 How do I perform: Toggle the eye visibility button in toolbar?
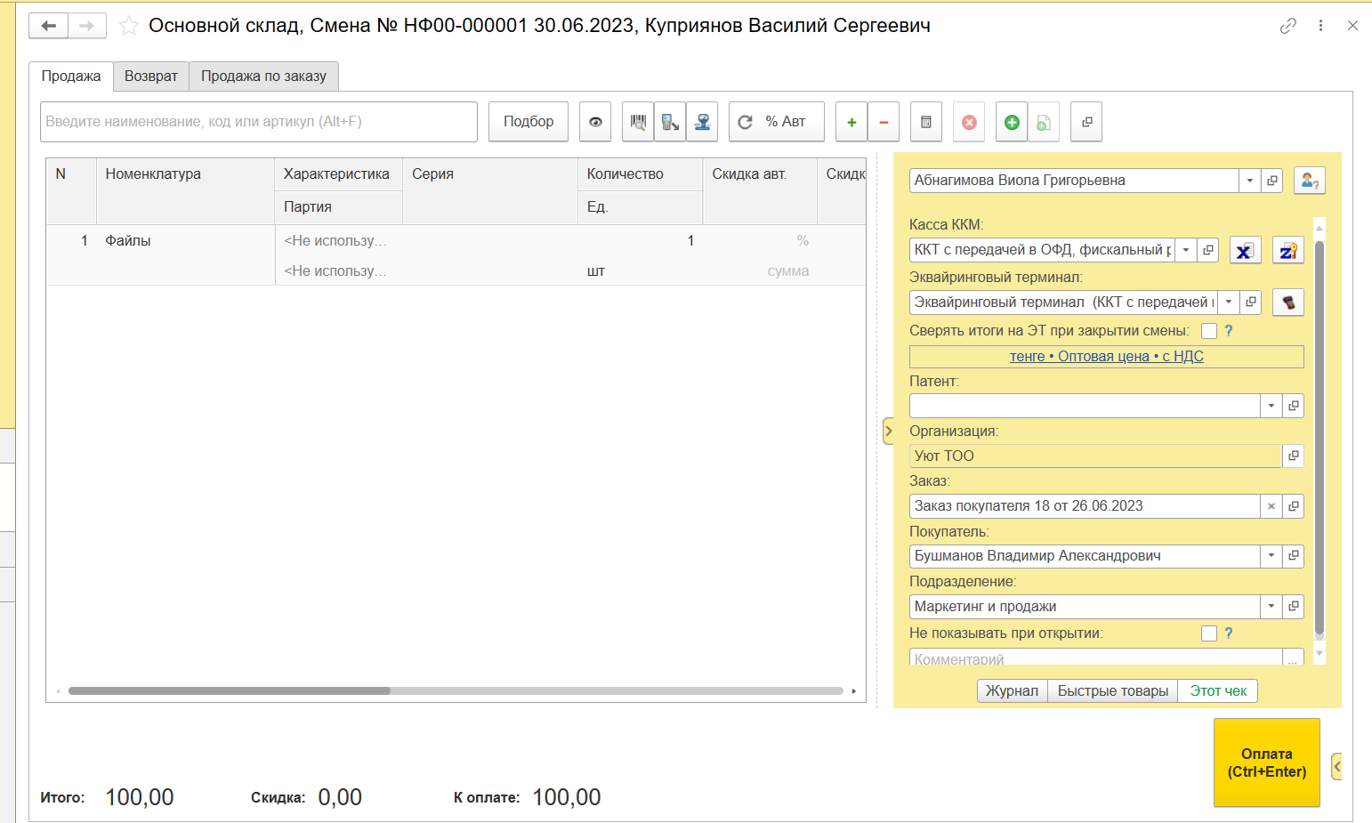(x=595, y=122)
